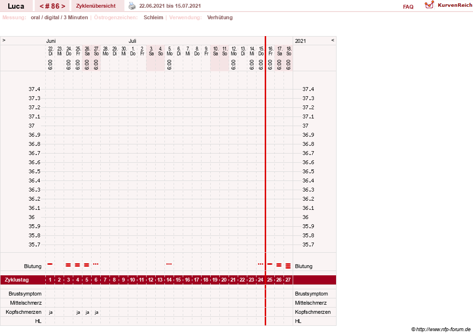Image resolution: width=473 pixels, height=335 pixels.
Task: Click the '37.4' left temperature axis label
Action: point(34,89)
